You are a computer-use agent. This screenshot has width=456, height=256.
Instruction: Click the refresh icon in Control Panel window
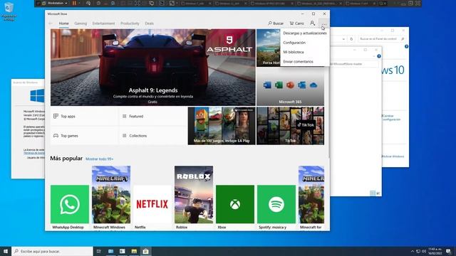351,38
